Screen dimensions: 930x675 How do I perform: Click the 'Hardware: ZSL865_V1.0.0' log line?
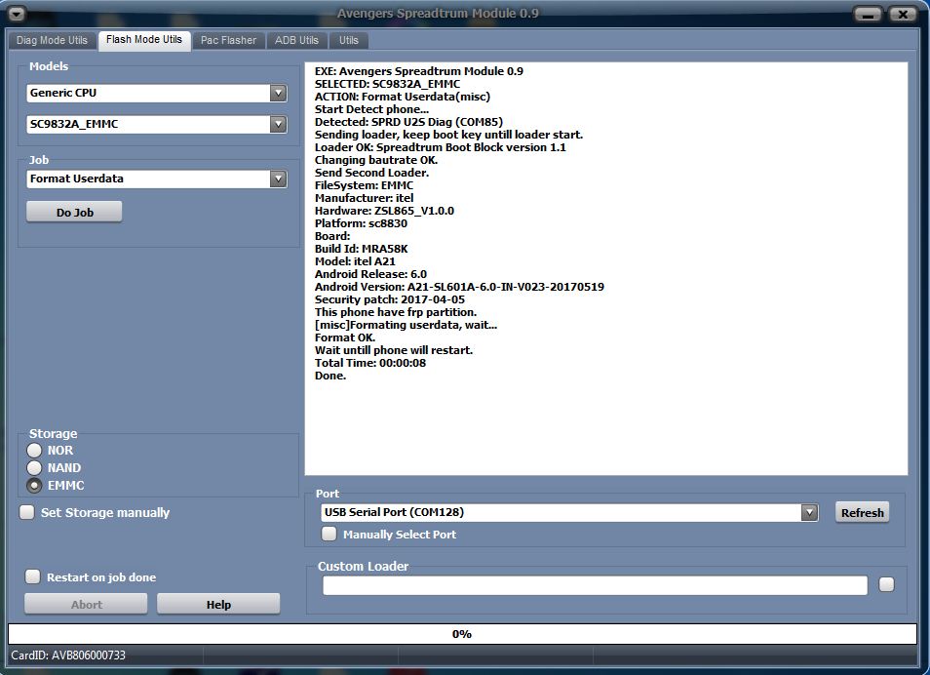pos(384,211)
